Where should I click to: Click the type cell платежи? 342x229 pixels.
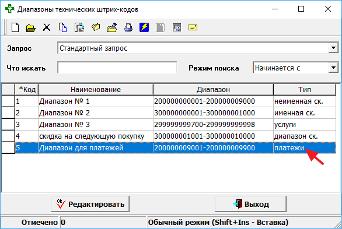point(305,148)
